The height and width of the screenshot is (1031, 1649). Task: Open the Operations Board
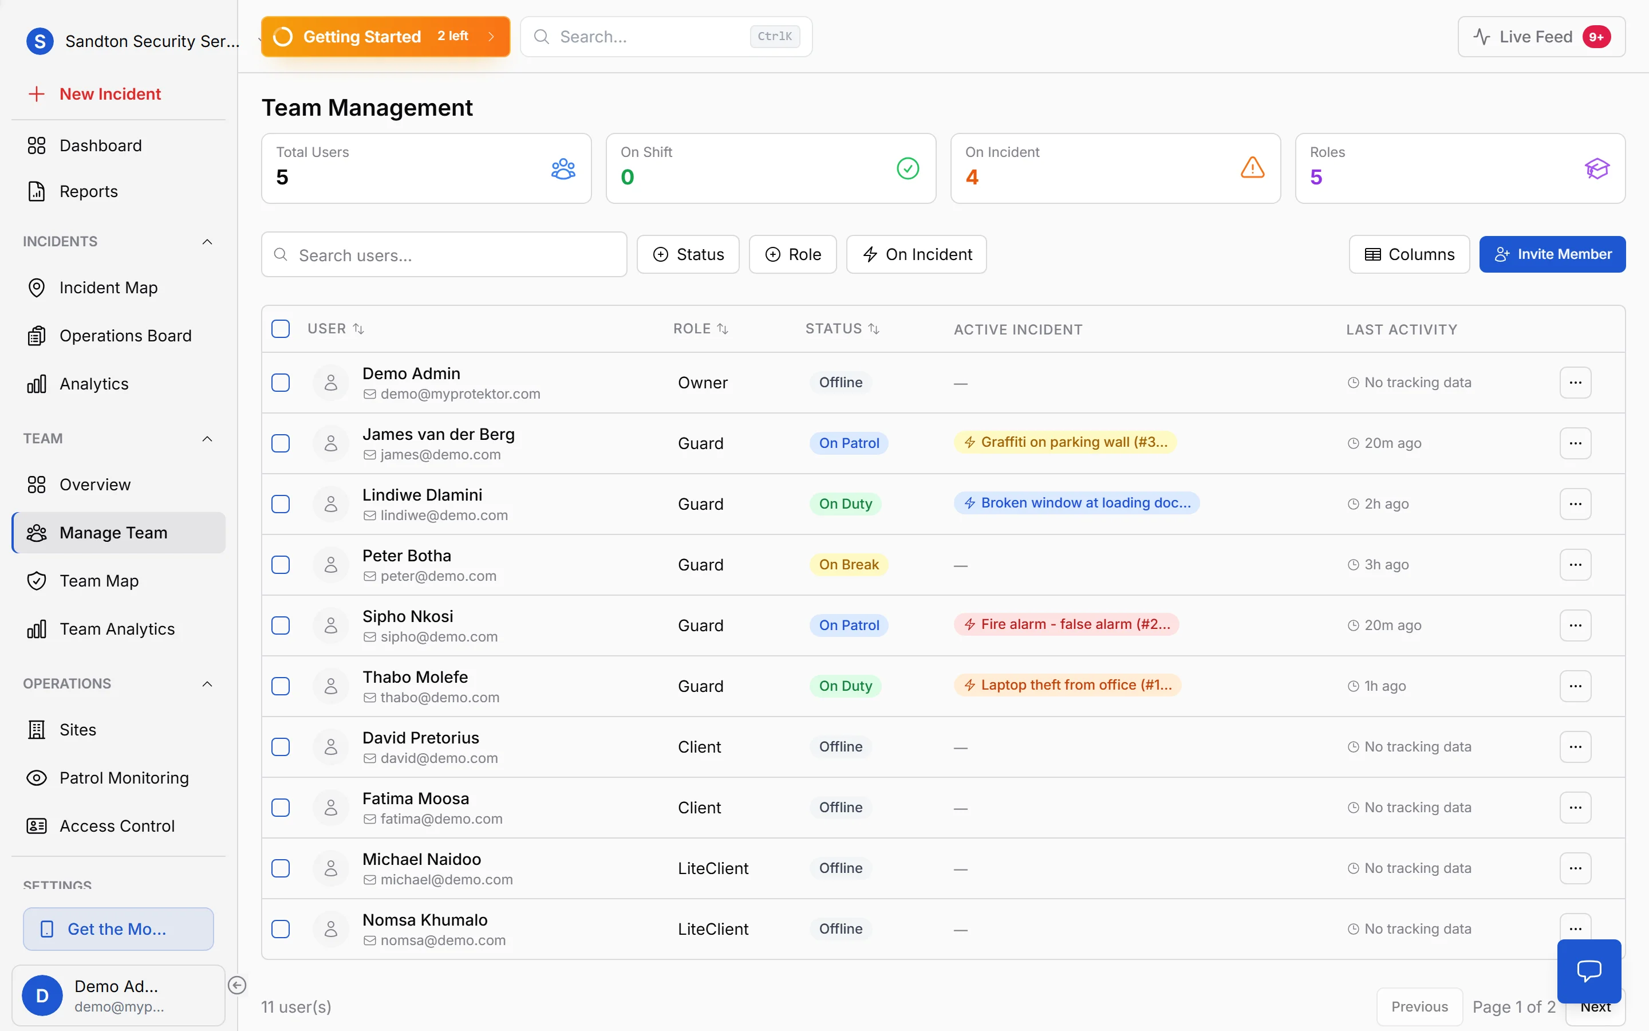tap(125, 336)
